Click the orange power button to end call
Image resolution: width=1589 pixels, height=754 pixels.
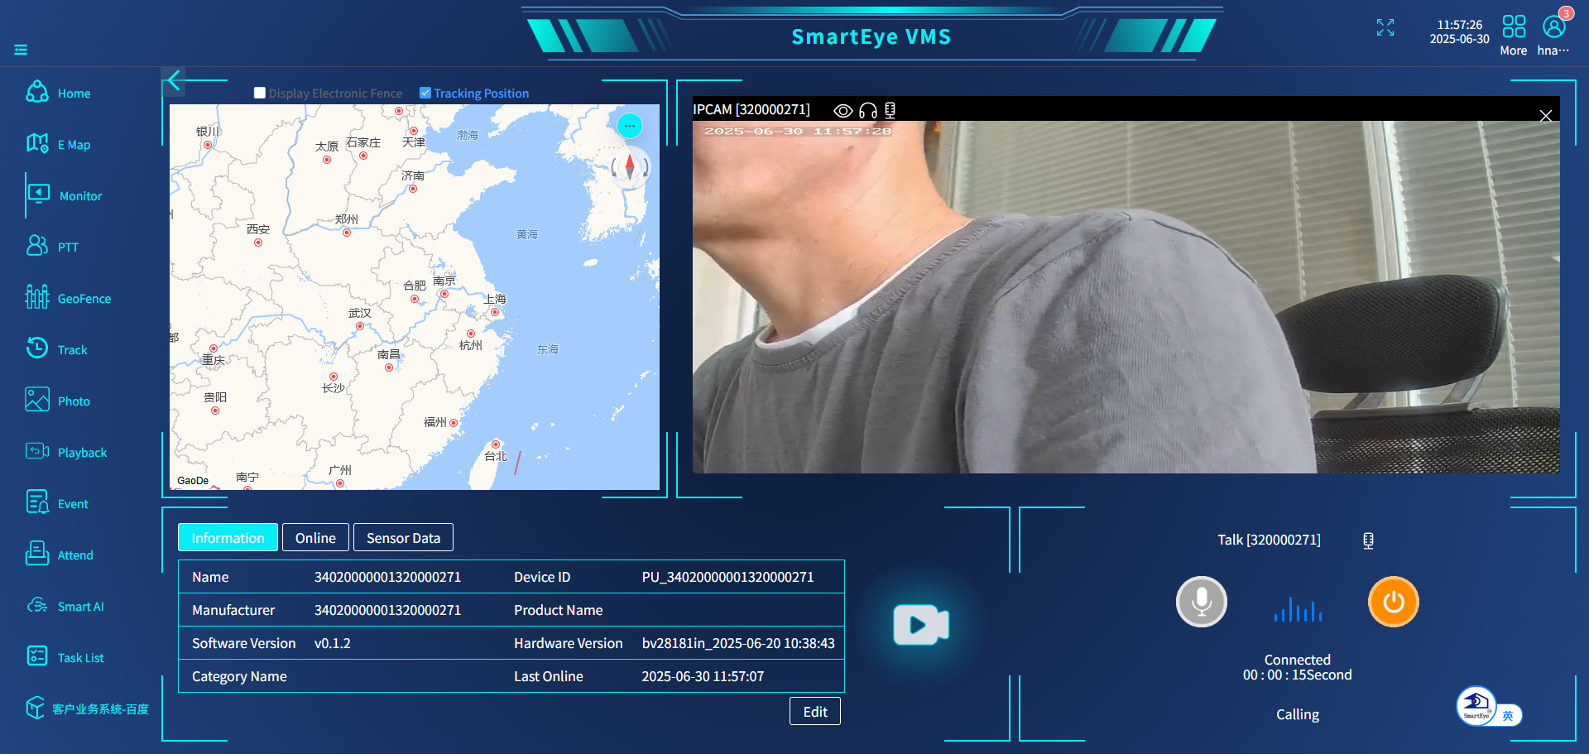(x=1393, y=602)
